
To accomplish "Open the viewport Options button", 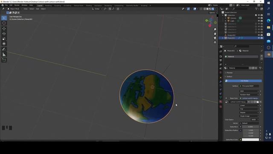I will (212, 12).
